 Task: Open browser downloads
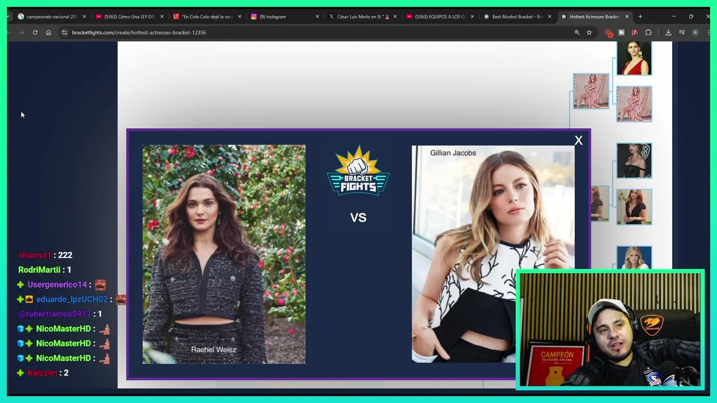668,32
